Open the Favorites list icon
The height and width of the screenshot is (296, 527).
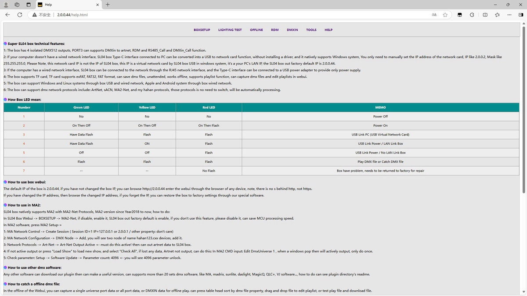pos(497,14)
